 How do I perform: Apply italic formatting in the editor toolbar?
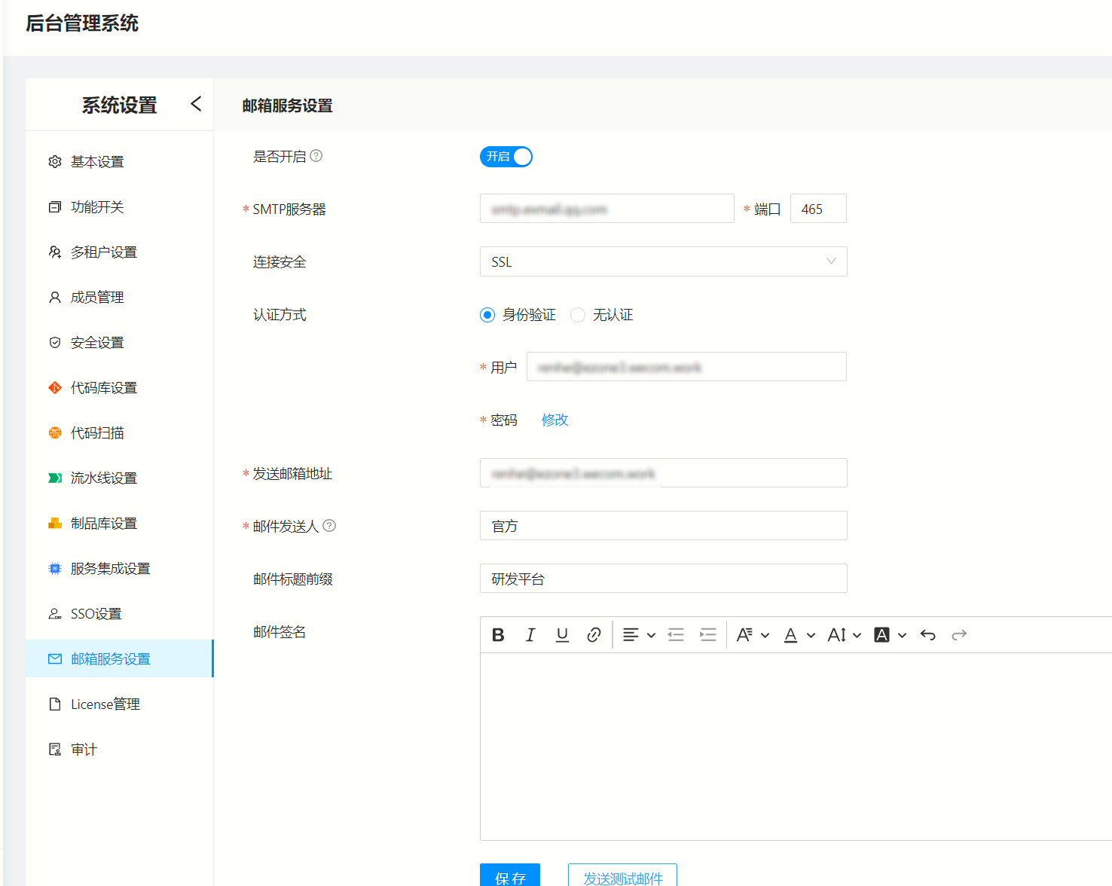(530, 634)
